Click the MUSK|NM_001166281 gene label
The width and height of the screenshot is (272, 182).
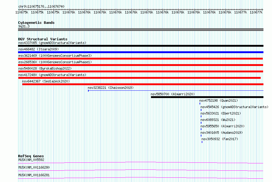coord(34,175)
